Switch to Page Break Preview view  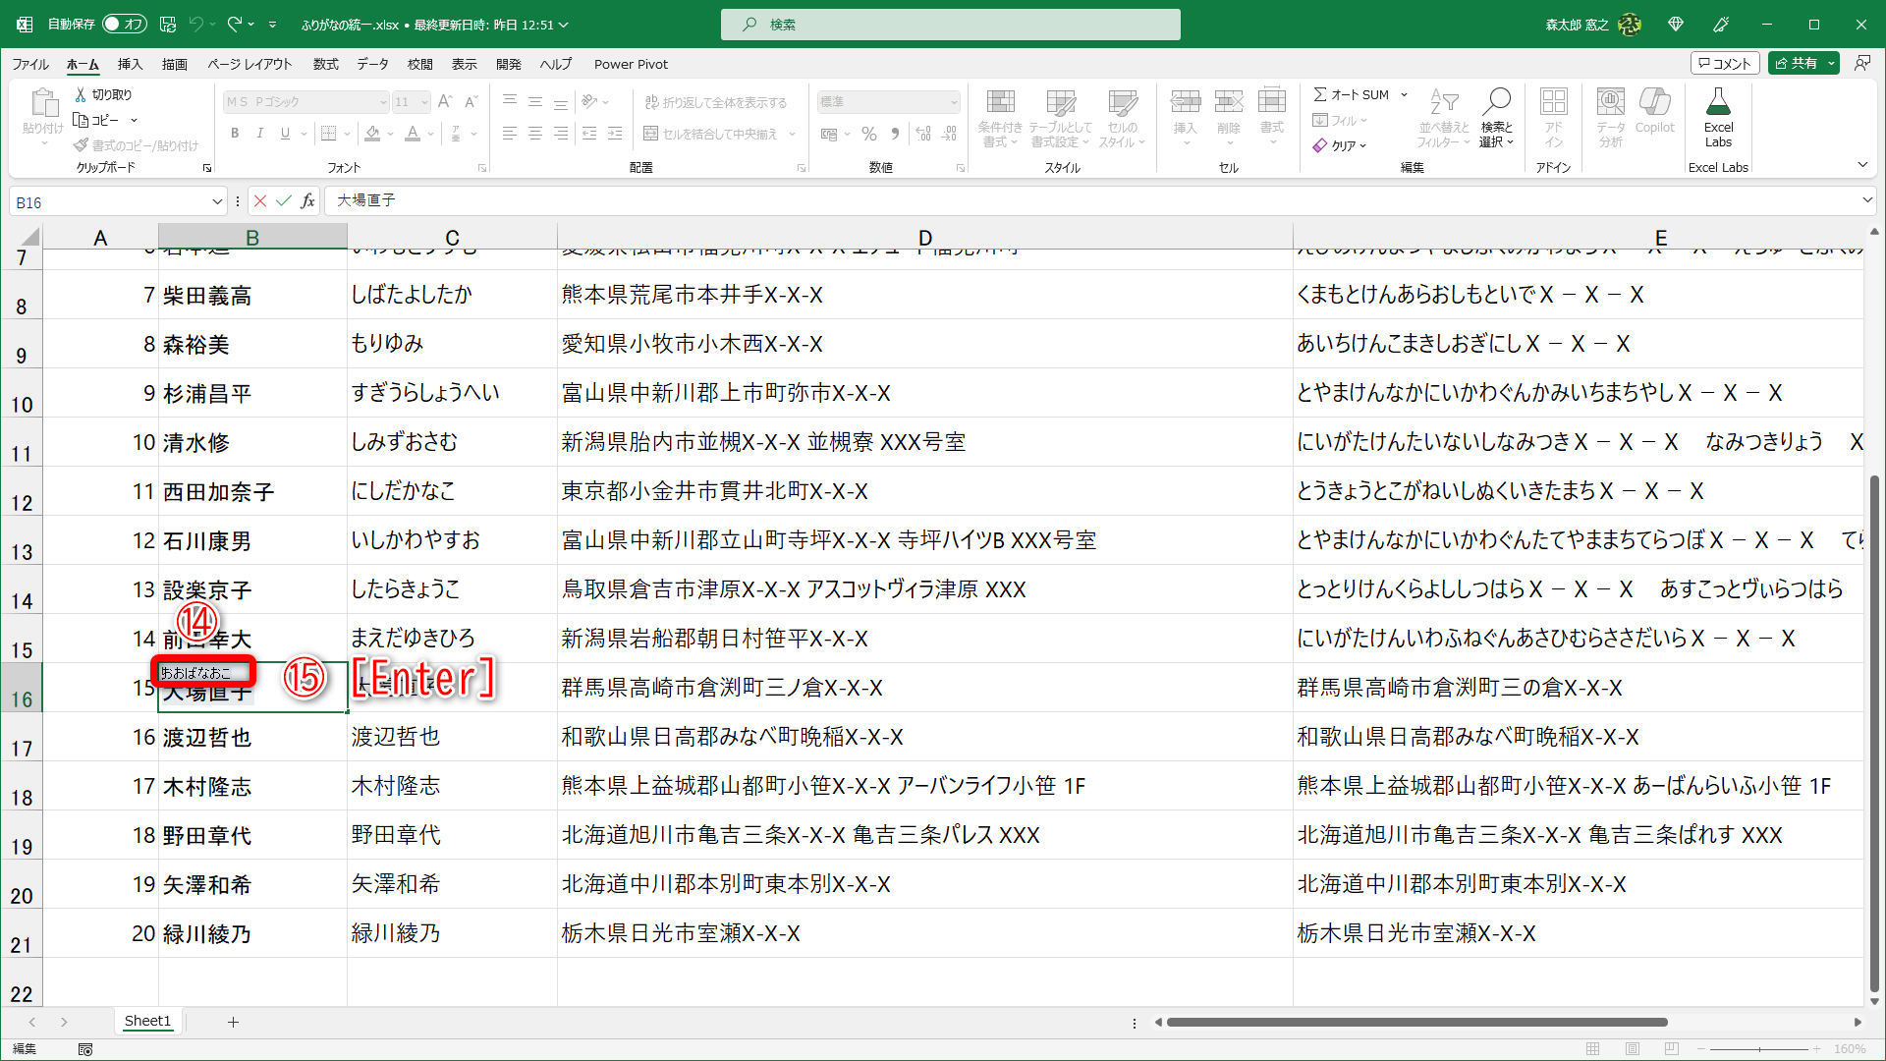pos(1671,1049)
